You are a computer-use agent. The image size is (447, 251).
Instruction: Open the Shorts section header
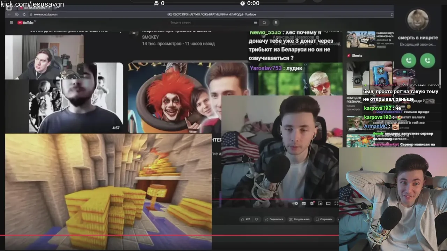pyautogui.click(x=354, y=55)
